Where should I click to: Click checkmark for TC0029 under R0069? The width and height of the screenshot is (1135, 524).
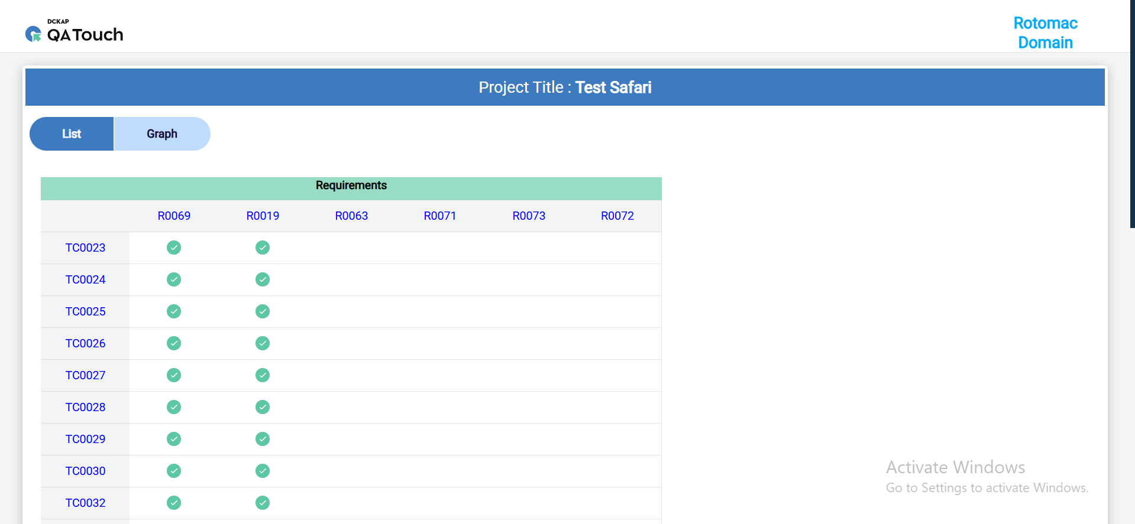(174, 439)
